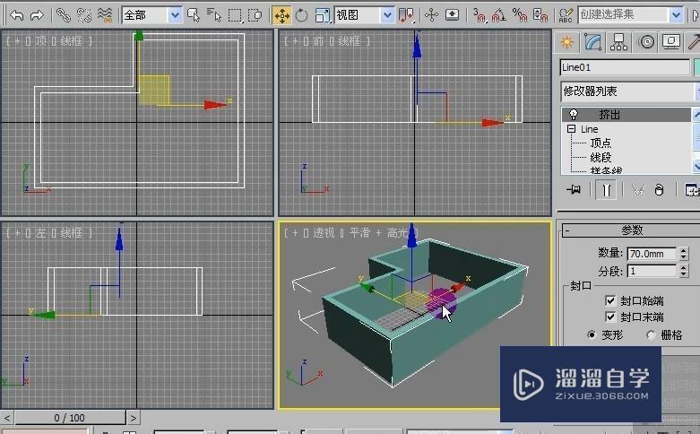Switch to the Hierarchy panel tab
This screenshot has width=700, height=434.
619,42
